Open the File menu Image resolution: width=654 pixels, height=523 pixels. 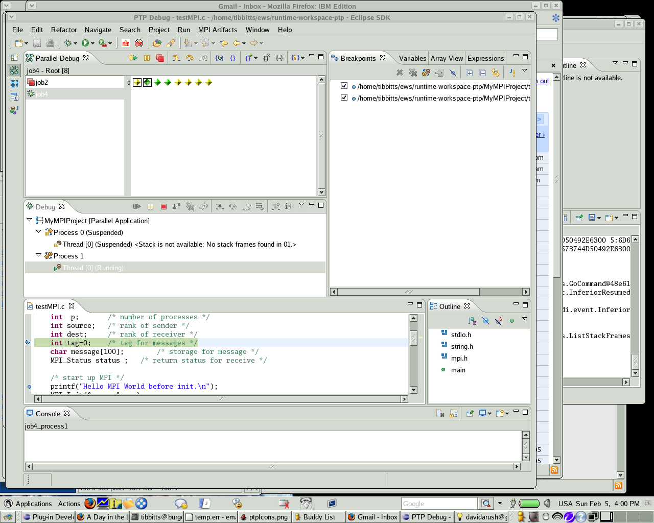(17, 30)
